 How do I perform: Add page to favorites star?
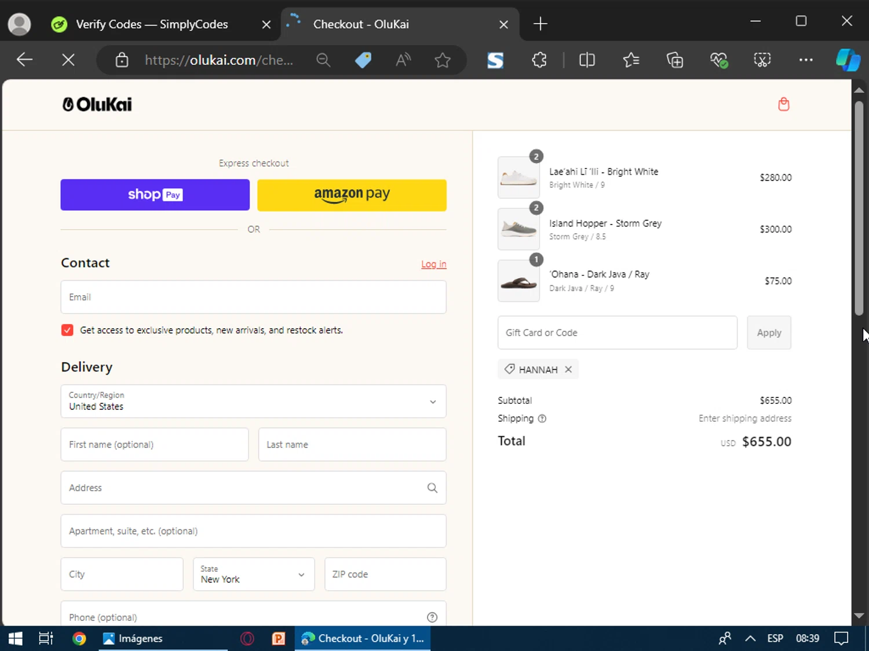[443, 60]
